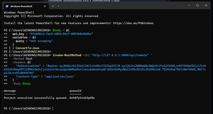Screen dimensions: 213x114
Task: Click at the final prompt cursor
Action: (x=53, y=108)
